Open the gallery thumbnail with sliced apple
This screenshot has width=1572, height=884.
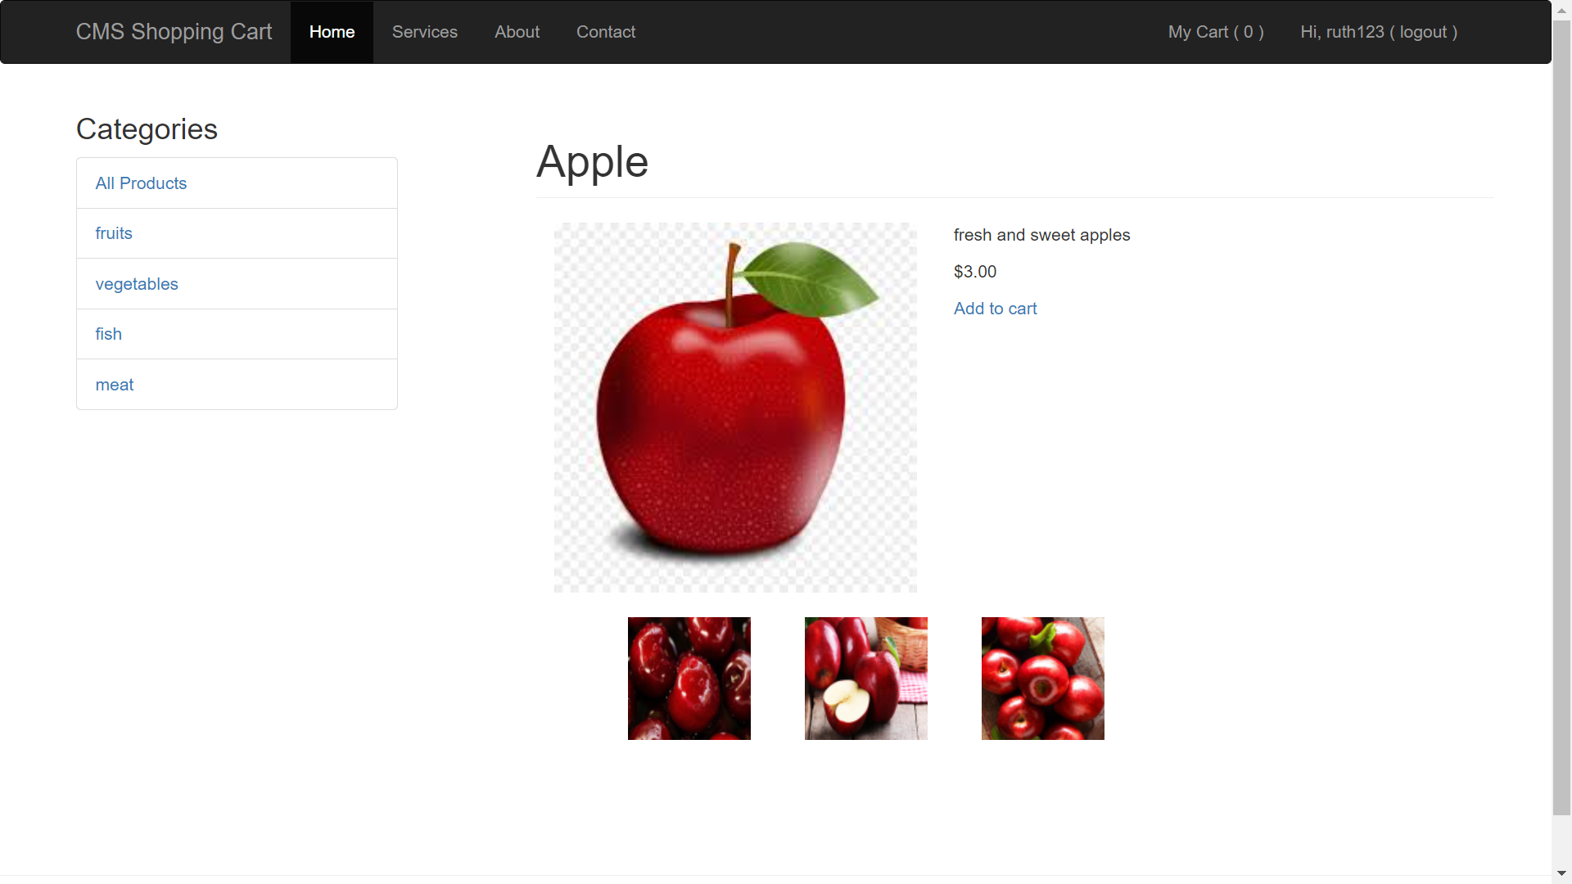click(866, 679)
